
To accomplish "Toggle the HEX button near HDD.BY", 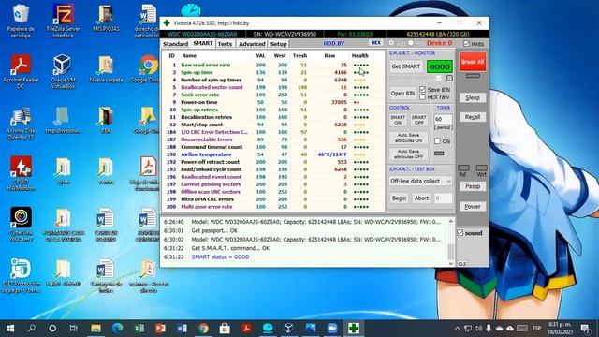I will pyautogui.click(x=376, y=43).
